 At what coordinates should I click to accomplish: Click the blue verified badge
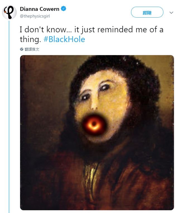pyautogui.click(x=64, y=9)
